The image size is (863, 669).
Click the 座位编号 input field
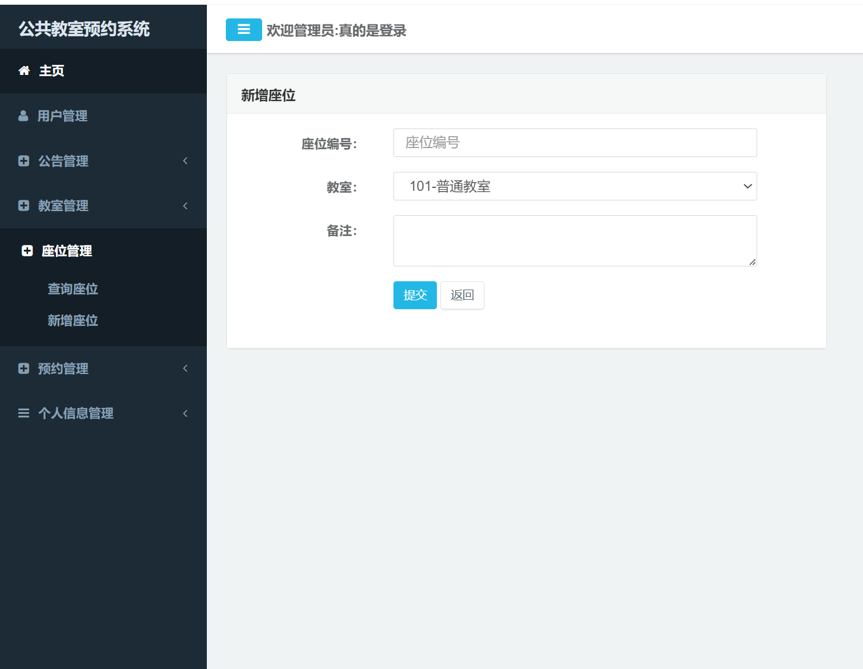(575, 143)
